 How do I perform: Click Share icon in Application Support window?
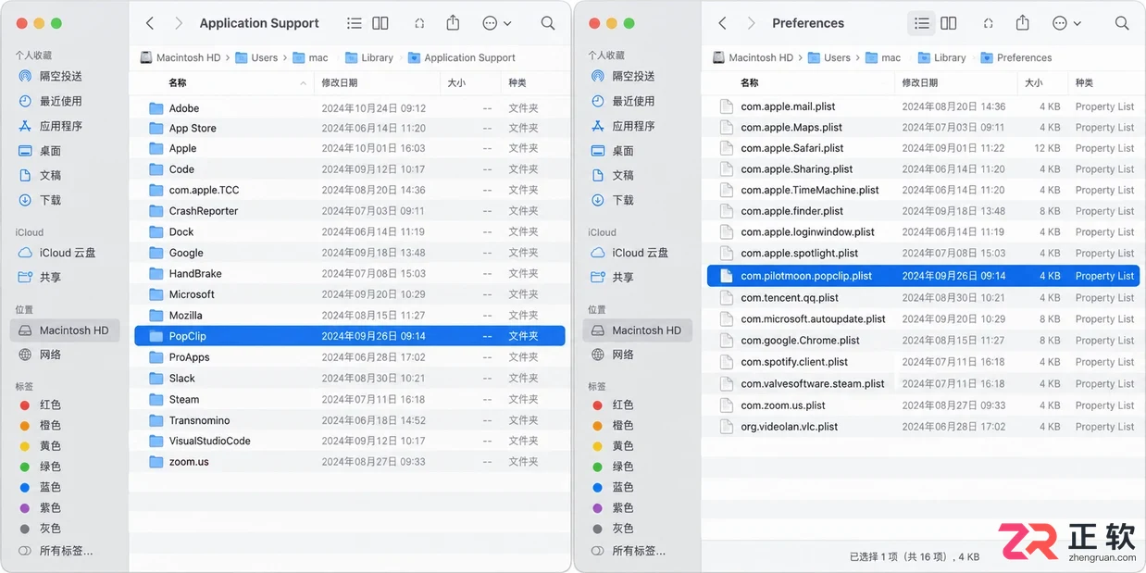click(x=453, y=22)
